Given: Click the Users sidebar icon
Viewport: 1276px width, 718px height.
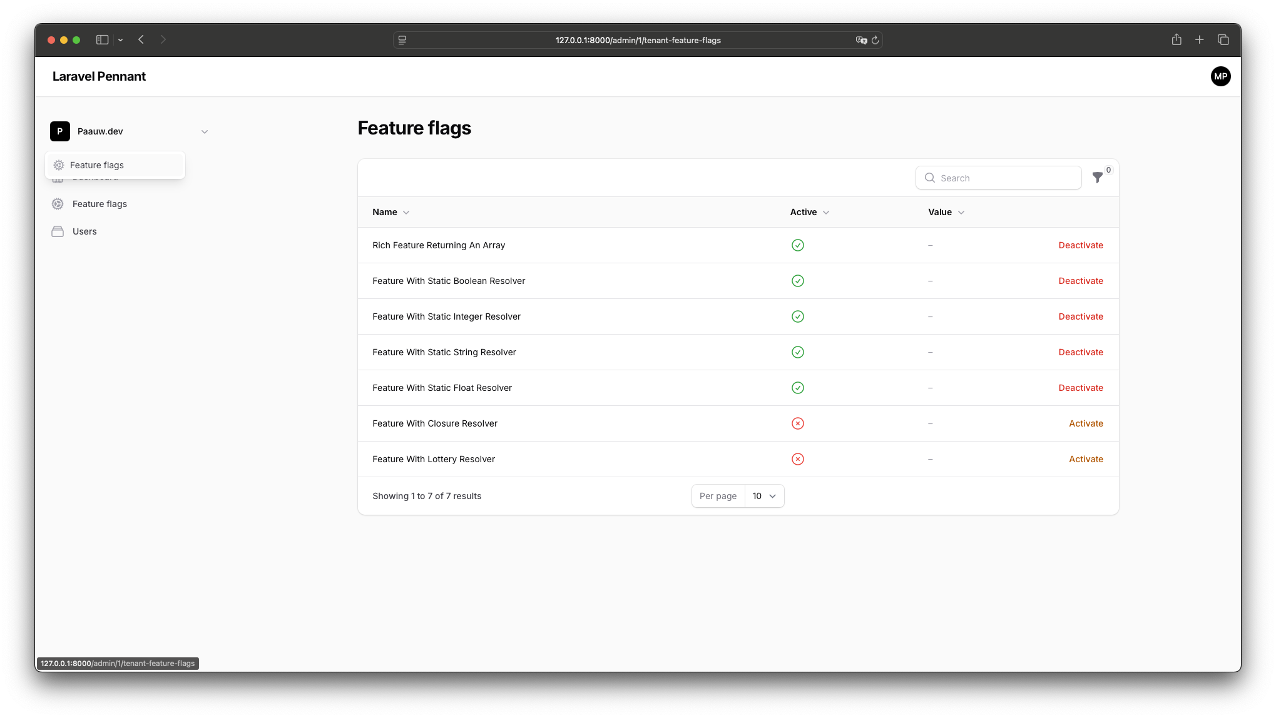Looking at the screenshot, I should coord(58,231).
